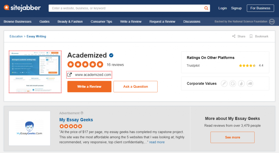Viewport: 279px width, 153px height.
Task: Click the Ask a Question button
Action: pyautogui.click(x=136, y=87)
